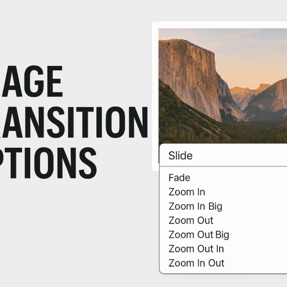Select the Zoom Out In option
The image size is (287, 287).
coord(196,249)
